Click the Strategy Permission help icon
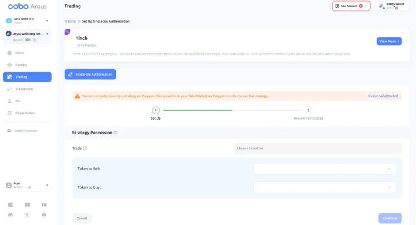 116,133
